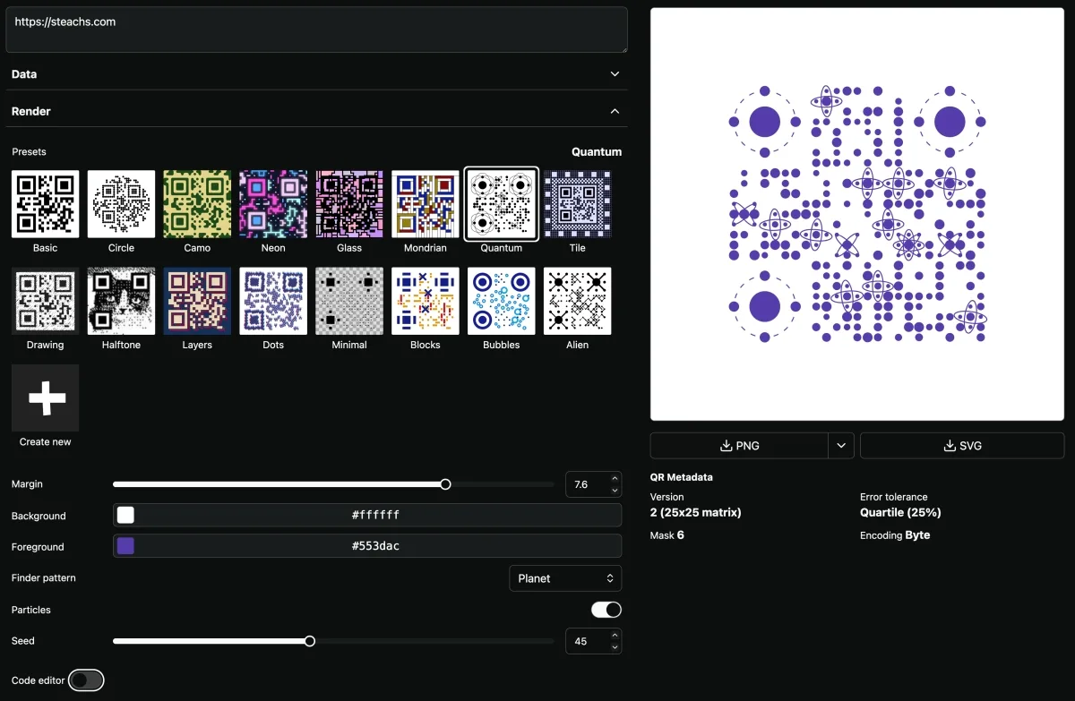Increment the Margin value stepper up
The image size is (1075, 701).
click(x=615, y=479)
